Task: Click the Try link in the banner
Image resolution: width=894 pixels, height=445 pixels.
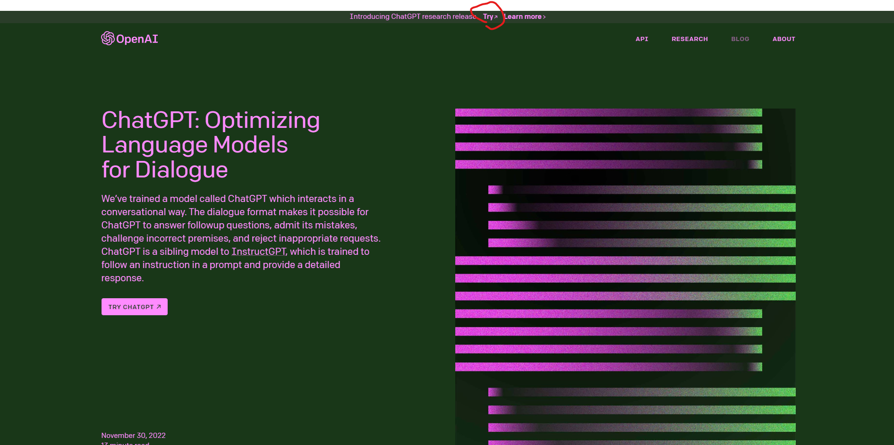Action: [x=490, y=17]
